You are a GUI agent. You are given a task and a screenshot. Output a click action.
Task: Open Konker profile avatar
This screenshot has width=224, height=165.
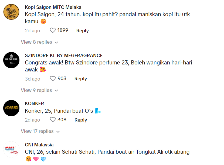pos(11,108)
